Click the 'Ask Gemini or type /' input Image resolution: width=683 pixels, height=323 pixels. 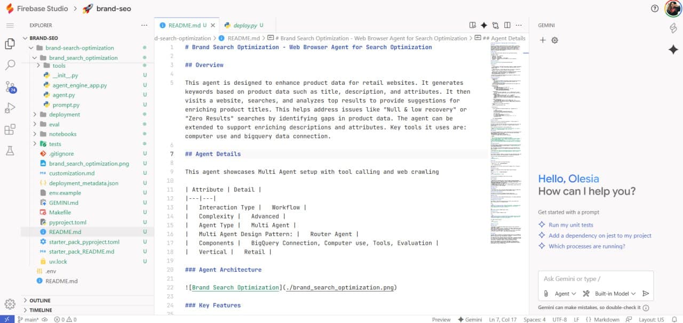[x=595, y=279]
